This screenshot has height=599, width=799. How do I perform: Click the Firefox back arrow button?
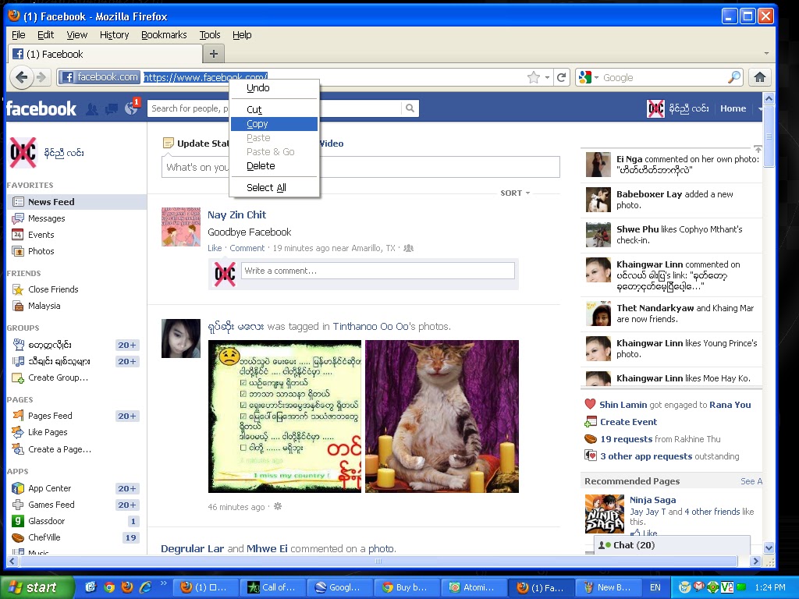pyautogui.click(x=21, y=77)
